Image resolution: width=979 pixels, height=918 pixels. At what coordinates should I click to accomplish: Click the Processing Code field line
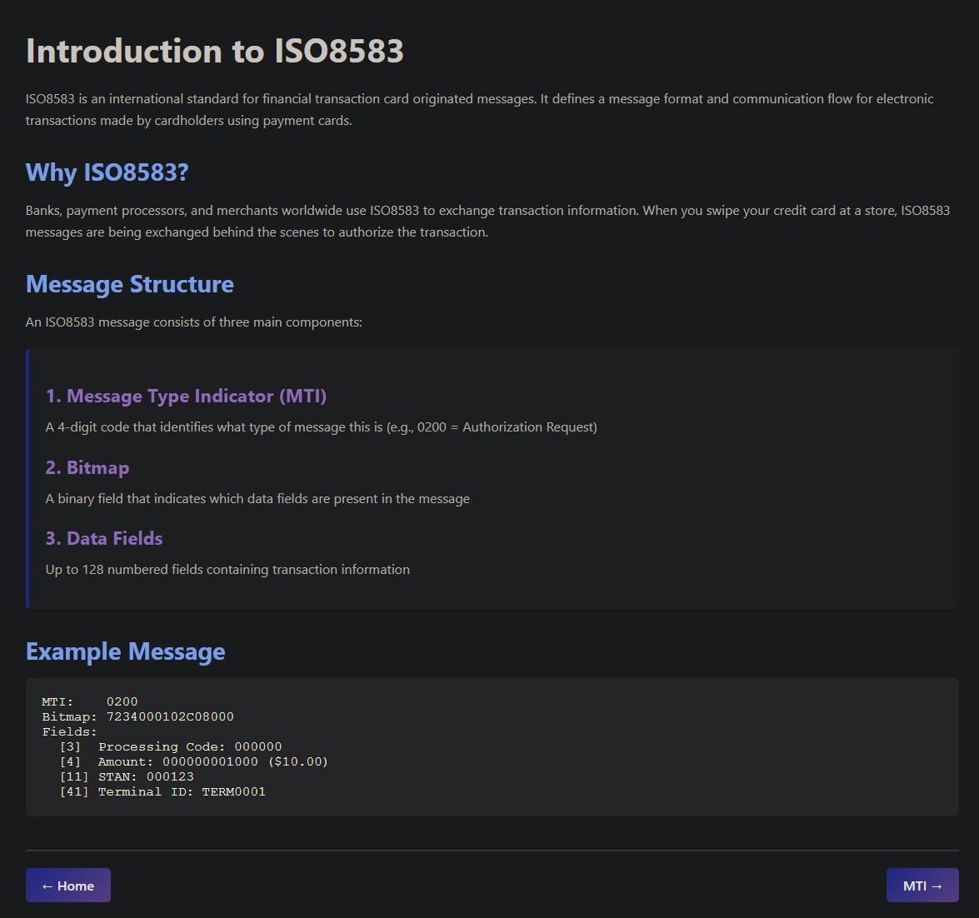pos(171,746)
